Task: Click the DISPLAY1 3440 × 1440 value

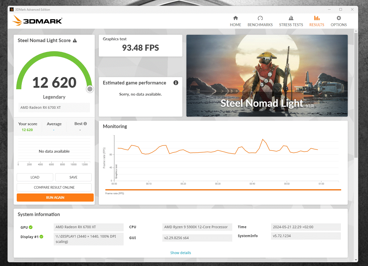Action: point(88,239)
